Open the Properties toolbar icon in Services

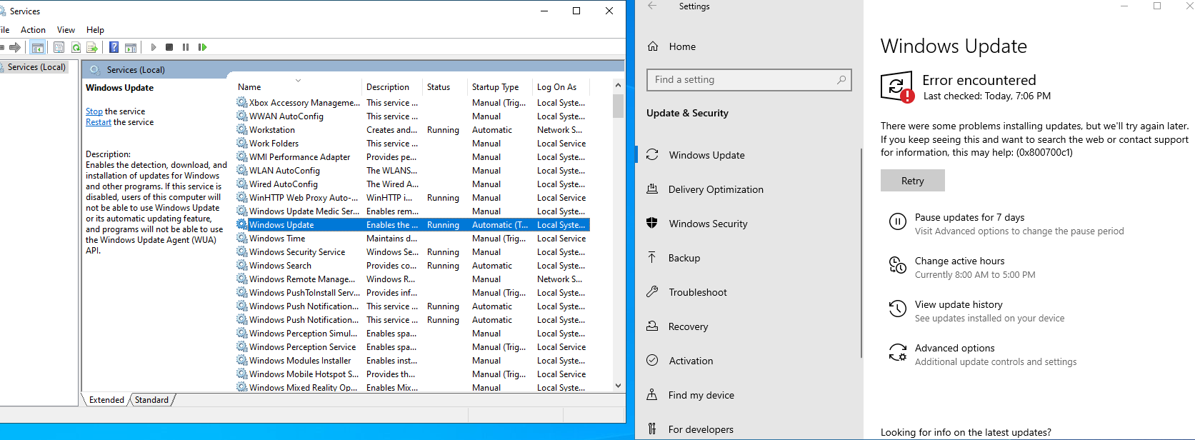(59, 47)
